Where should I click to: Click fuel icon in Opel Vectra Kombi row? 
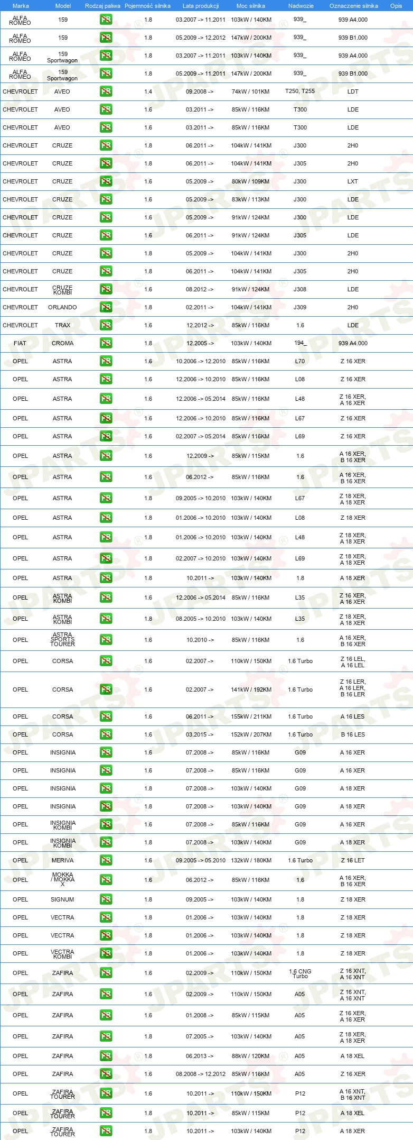106,953
